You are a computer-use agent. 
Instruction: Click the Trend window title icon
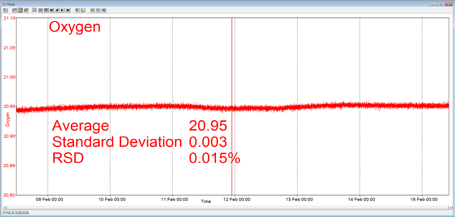pos(4,4)
